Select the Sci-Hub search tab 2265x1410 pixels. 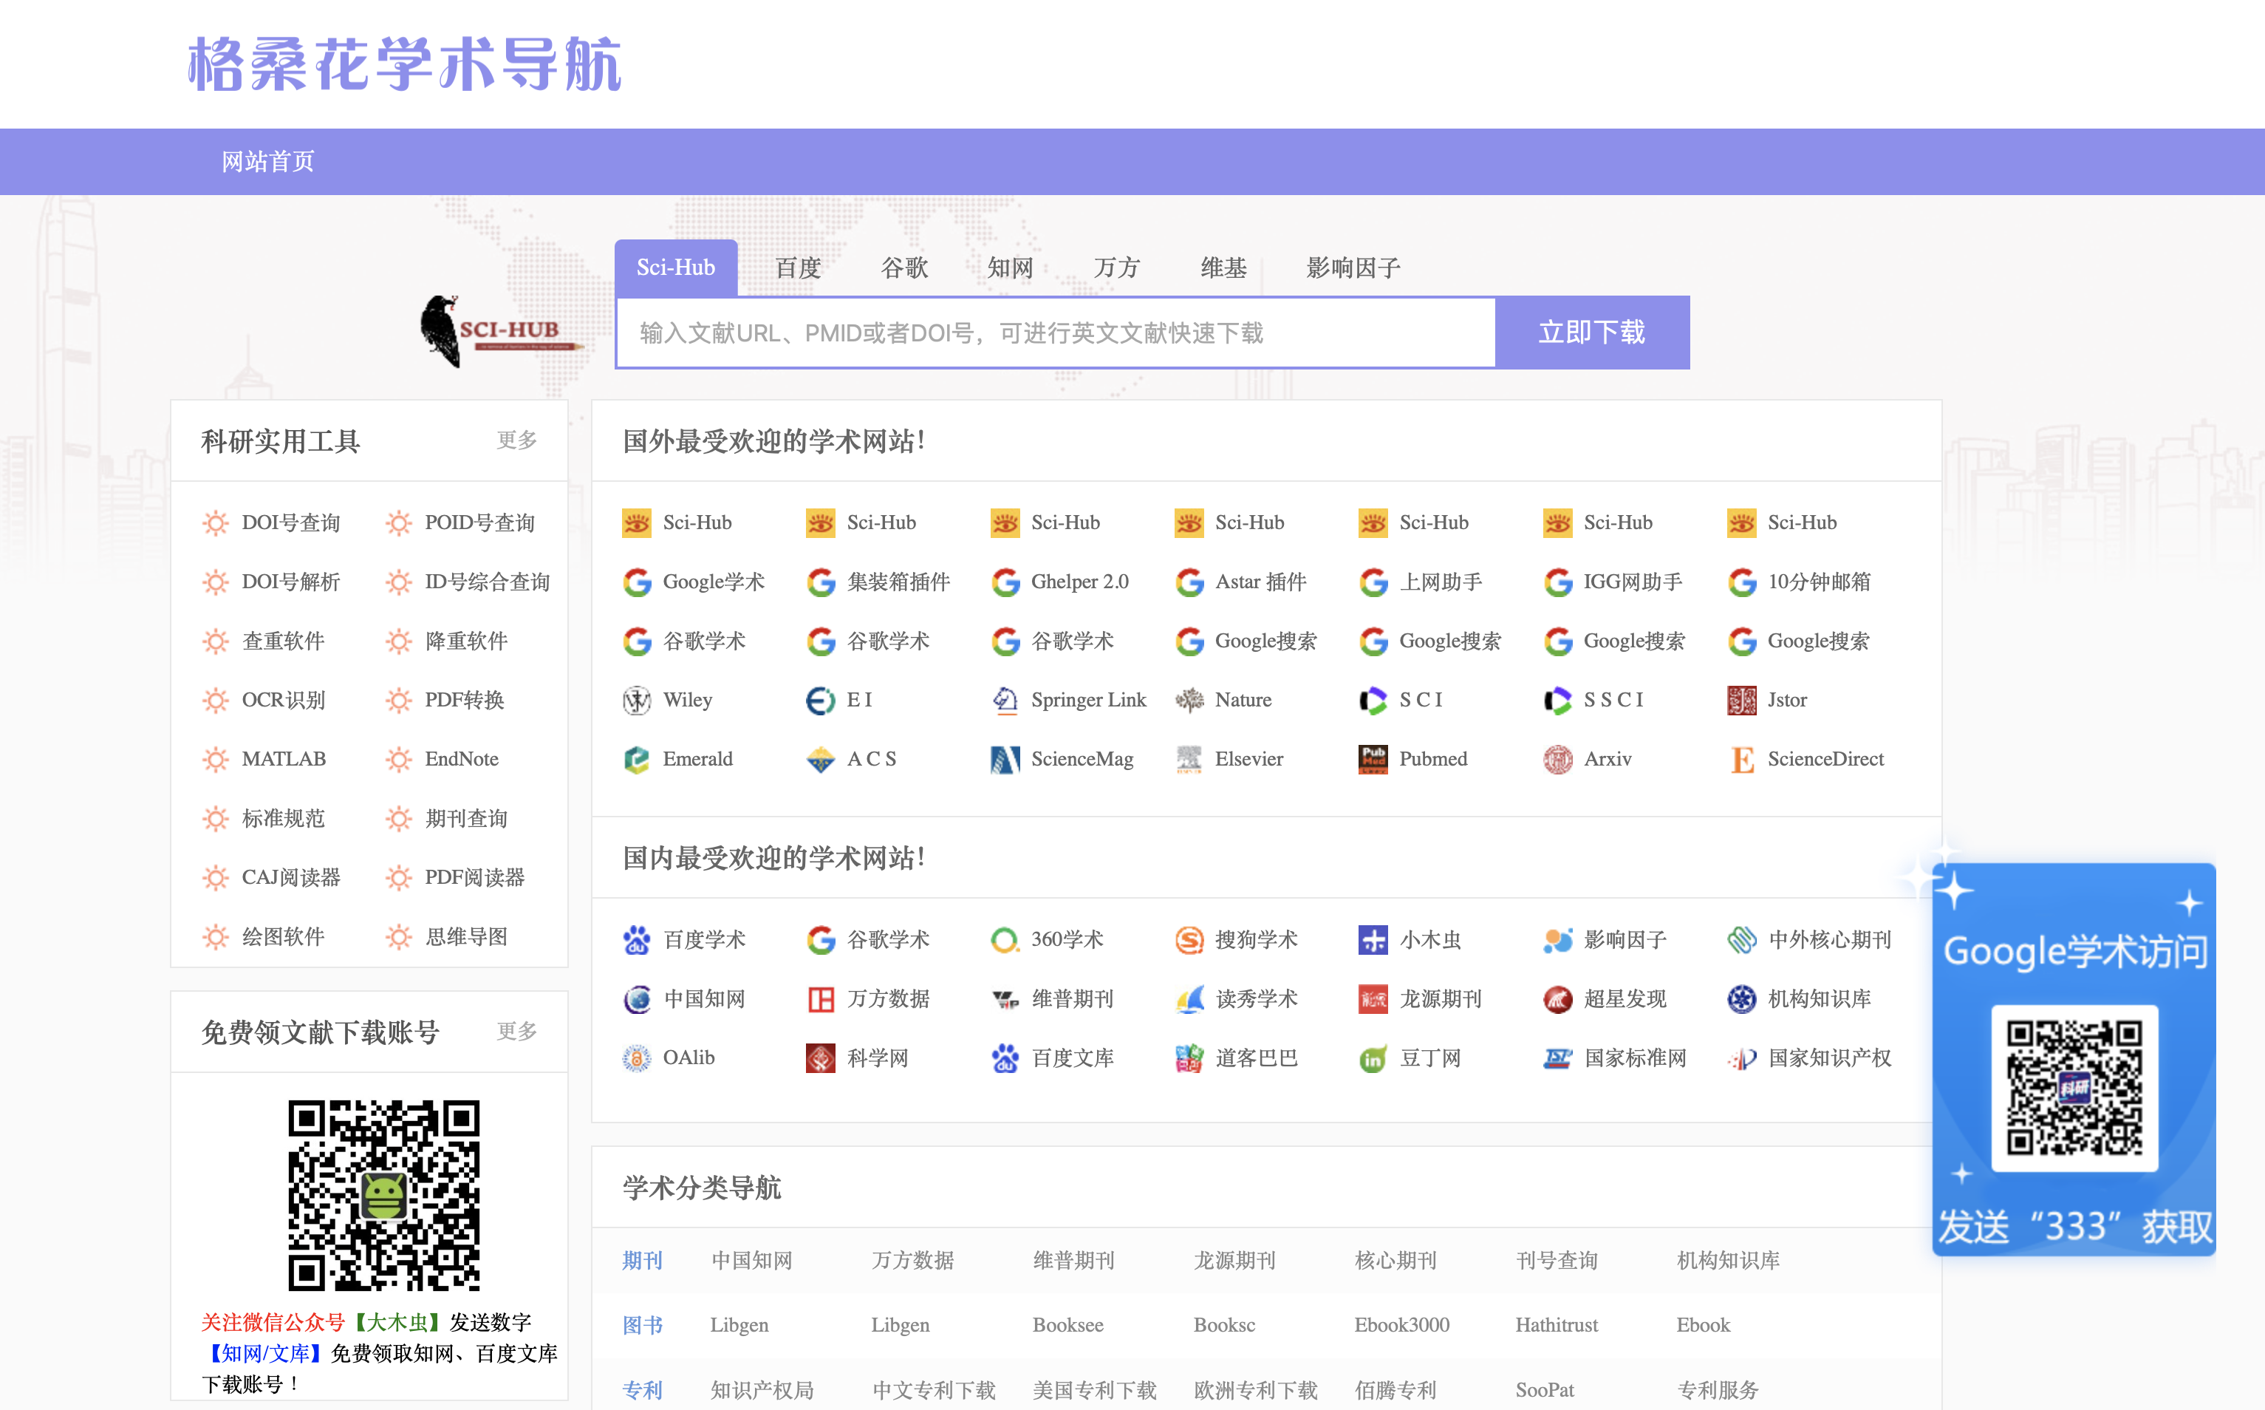pyautogui.click(x=676, y=268)
